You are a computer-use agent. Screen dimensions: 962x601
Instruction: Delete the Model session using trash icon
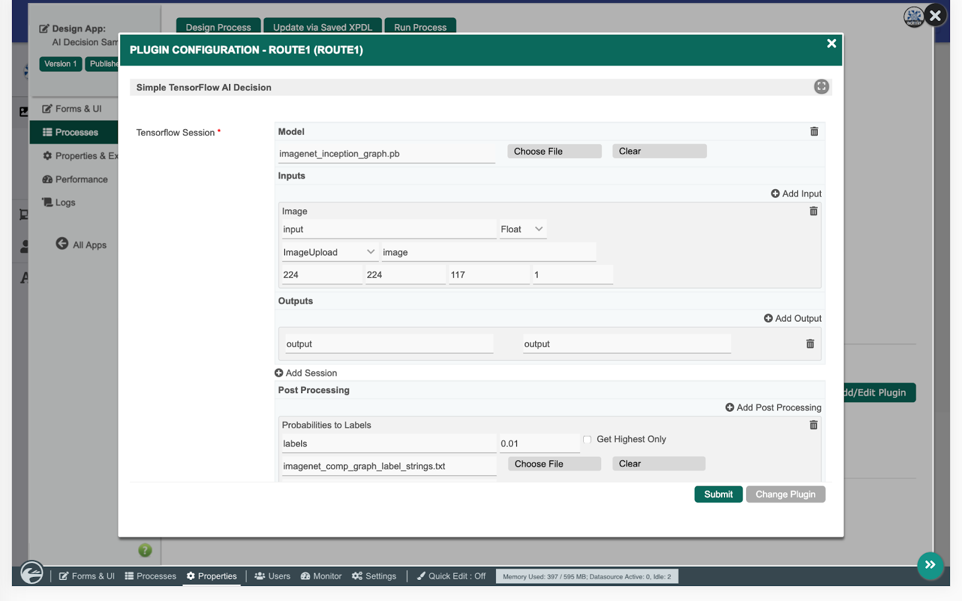814,132
